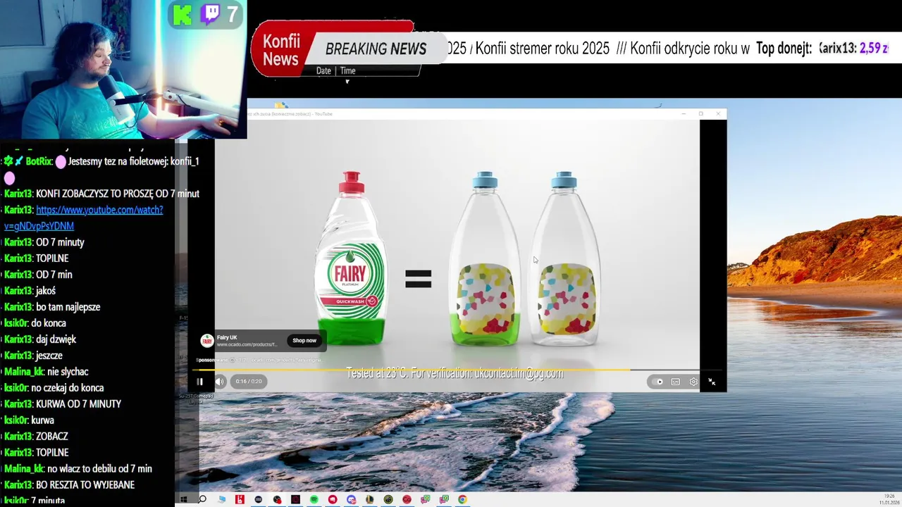Click the Fairy bottle in the video
This screenshot has width=902, height=507.
[352, 258]
